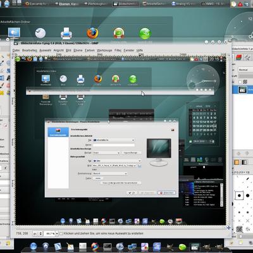Screen dimensions: 253x253
Task: Open the volume speaker tray icon
Action: coord(247,4)
